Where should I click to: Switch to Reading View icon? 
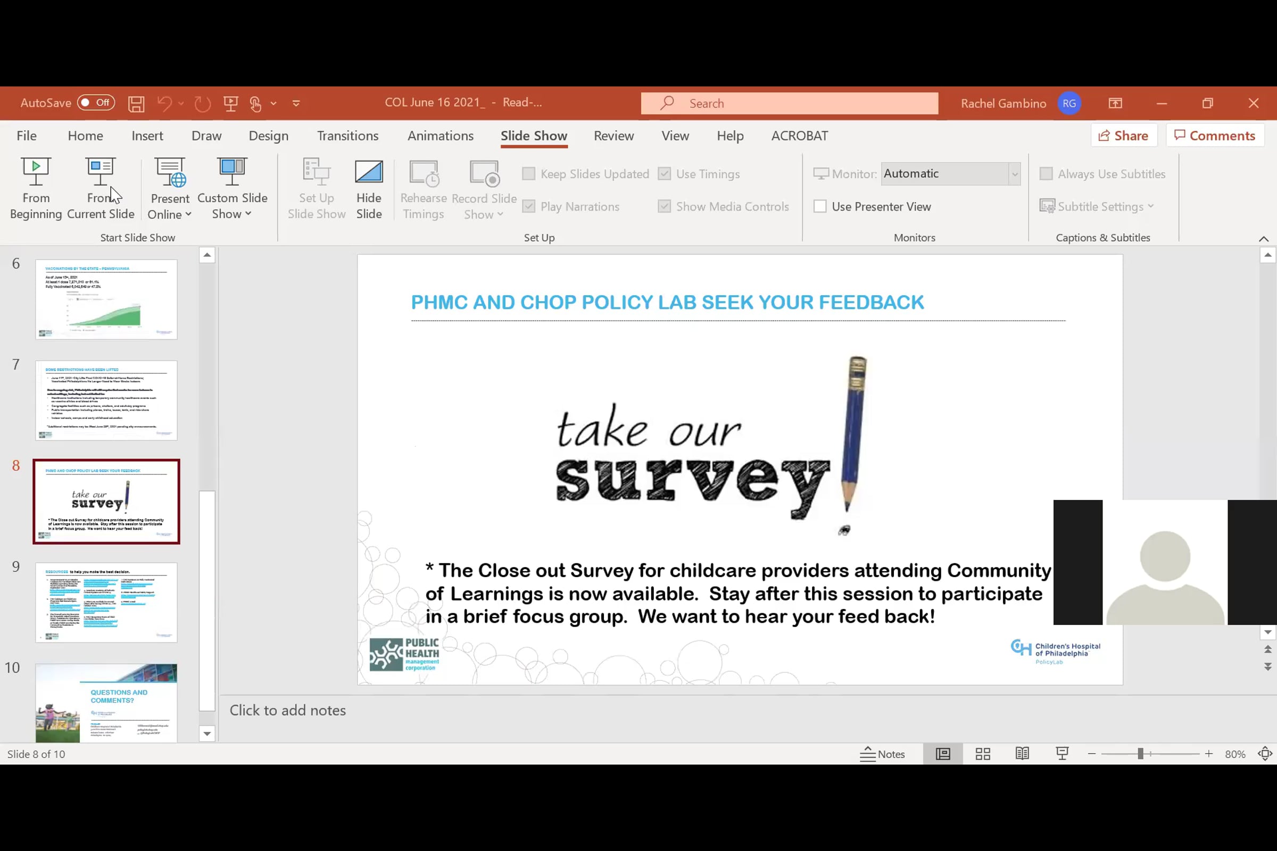point(1022,754)
